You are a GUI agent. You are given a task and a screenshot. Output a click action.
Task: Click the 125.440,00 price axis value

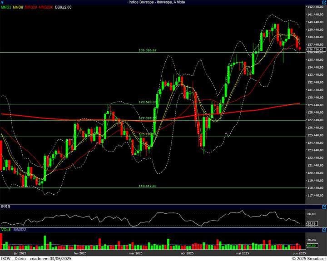tap(316, 135)
